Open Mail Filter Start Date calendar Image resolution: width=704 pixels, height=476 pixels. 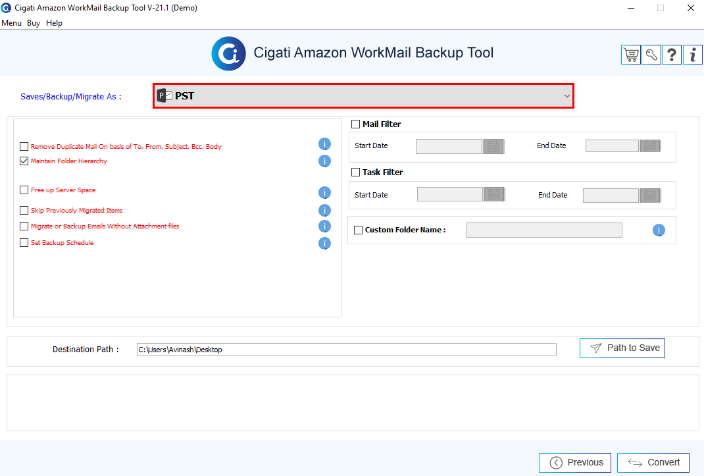point(493,146)
